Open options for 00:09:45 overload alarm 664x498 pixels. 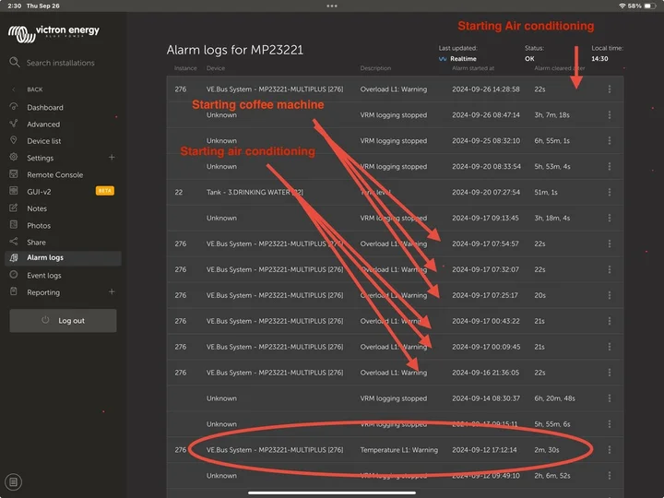pos(610,347)
